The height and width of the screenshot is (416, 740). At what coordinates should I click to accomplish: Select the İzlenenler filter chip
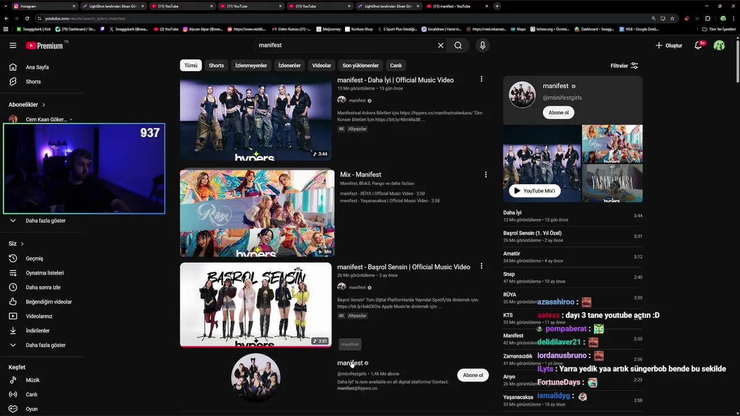[290, 65]
